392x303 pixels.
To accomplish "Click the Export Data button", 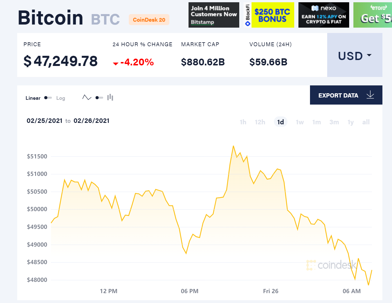I will click(338, 95).
